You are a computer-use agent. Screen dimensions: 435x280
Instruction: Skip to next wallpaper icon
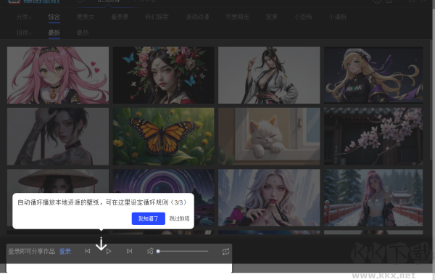click(x=129, y=251)
